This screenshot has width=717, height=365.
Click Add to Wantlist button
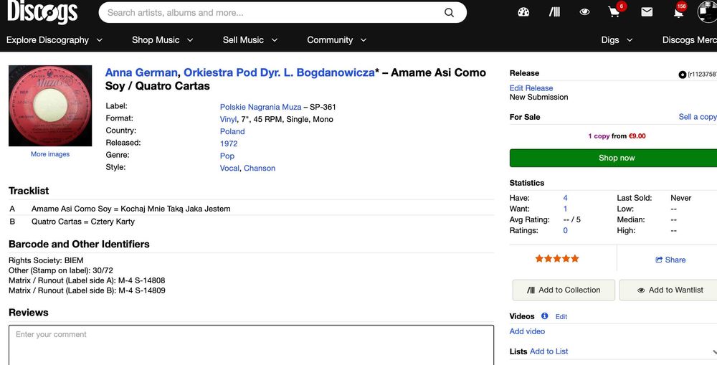pos(670,290)
